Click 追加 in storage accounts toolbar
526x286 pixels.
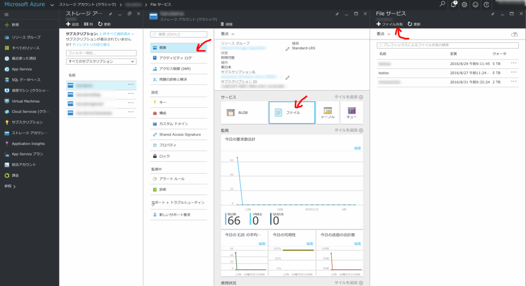(72, 24)
